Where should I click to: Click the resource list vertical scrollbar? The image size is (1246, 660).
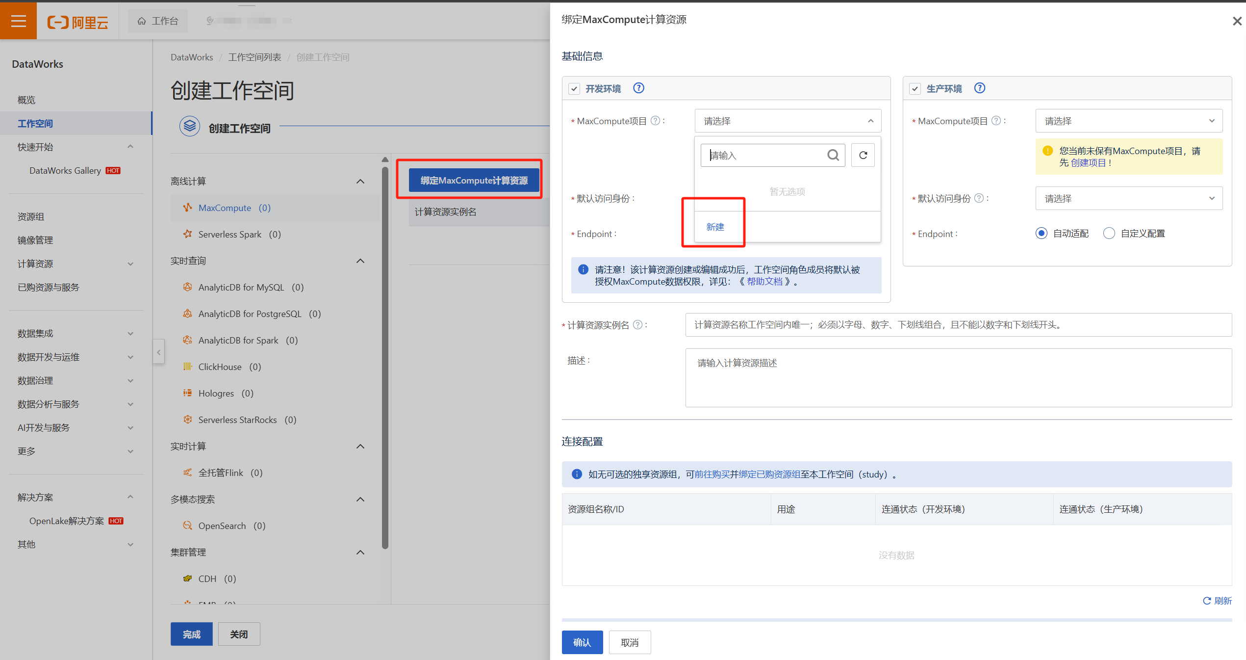(385, 358)
